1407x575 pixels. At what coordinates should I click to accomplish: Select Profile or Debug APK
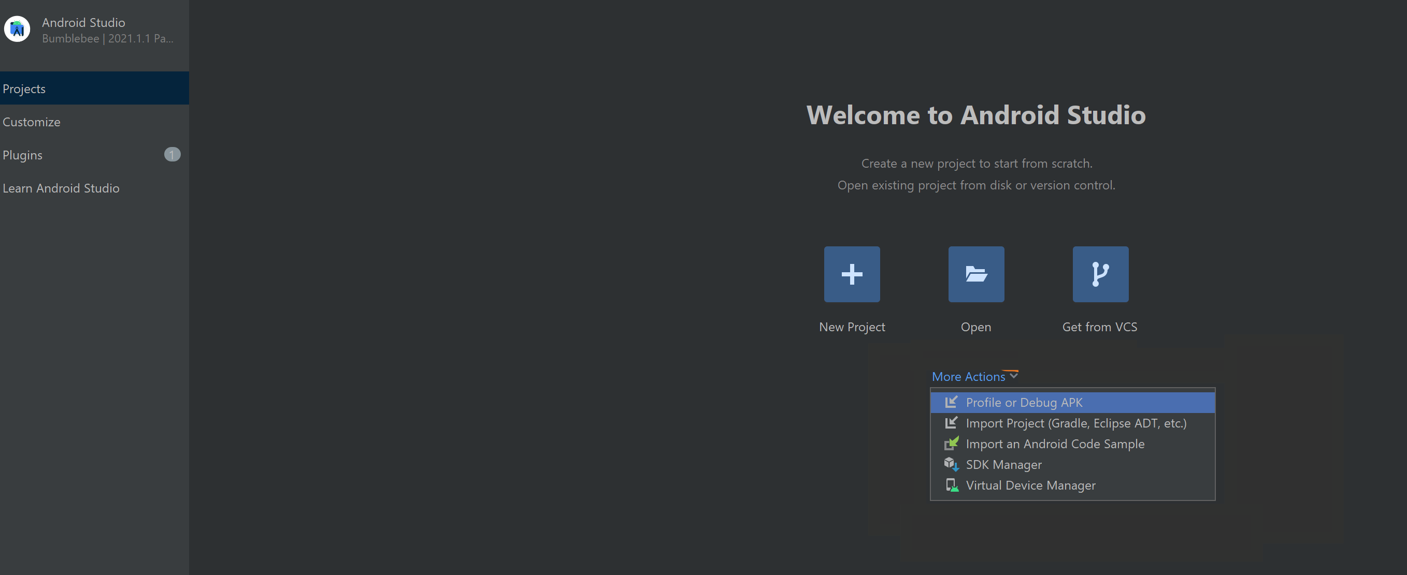[x=1024, y=402]
